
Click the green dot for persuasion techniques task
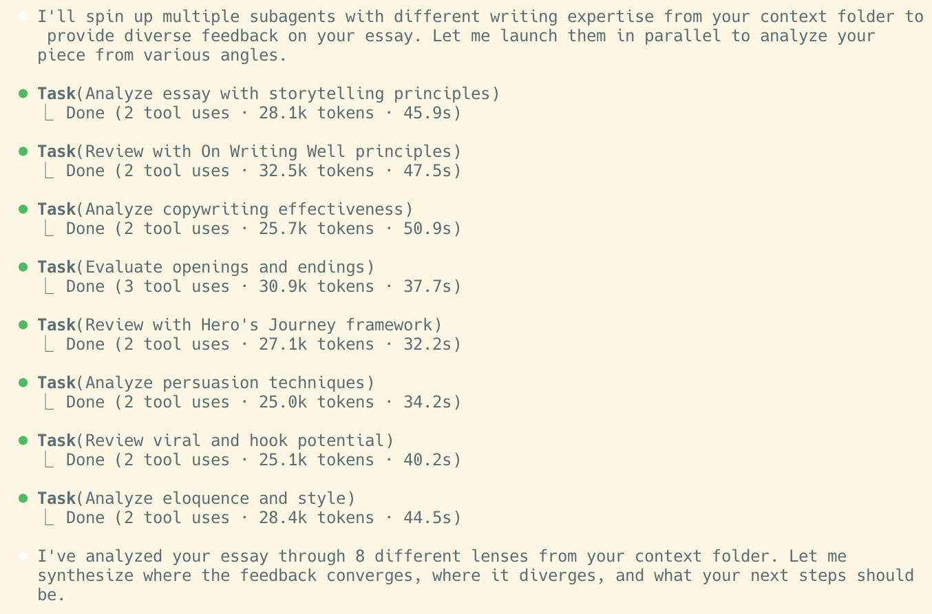[x=23, y=383]
